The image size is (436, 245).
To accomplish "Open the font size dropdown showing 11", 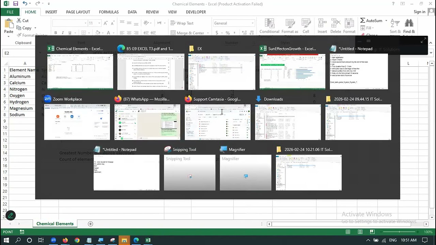I will [x=99, y=23].
